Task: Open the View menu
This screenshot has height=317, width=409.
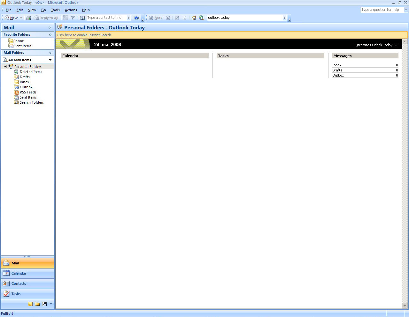Action: pyautogui.click(x=32, y=10)
